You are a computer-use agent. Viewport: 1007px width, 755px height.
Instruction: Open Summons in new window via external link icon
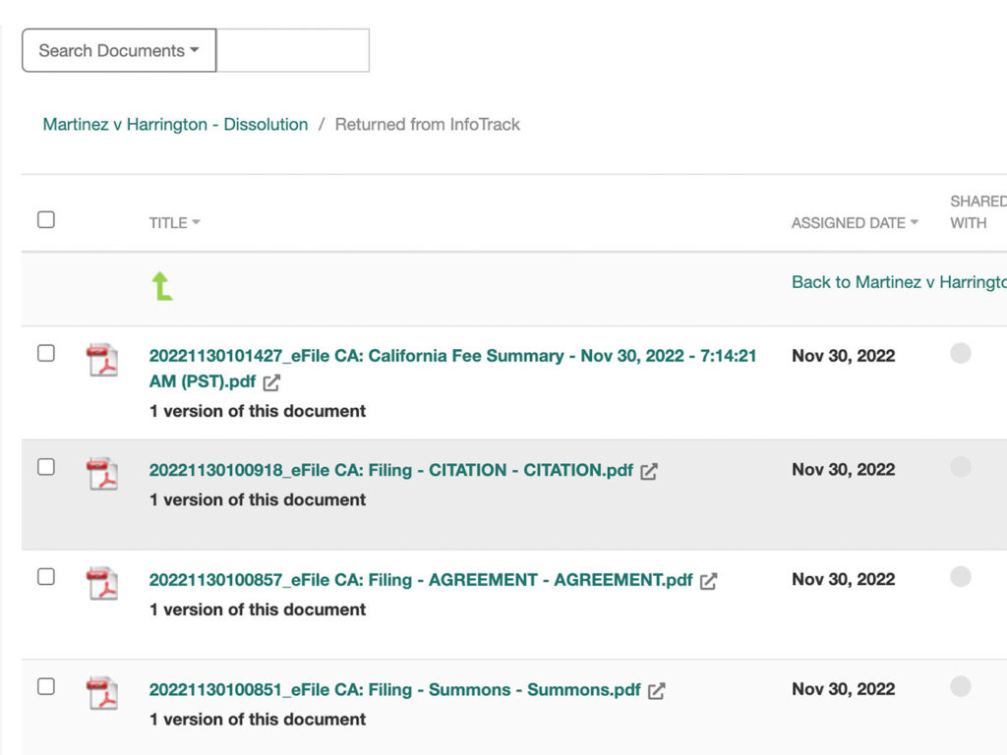[x=658, y=691]
